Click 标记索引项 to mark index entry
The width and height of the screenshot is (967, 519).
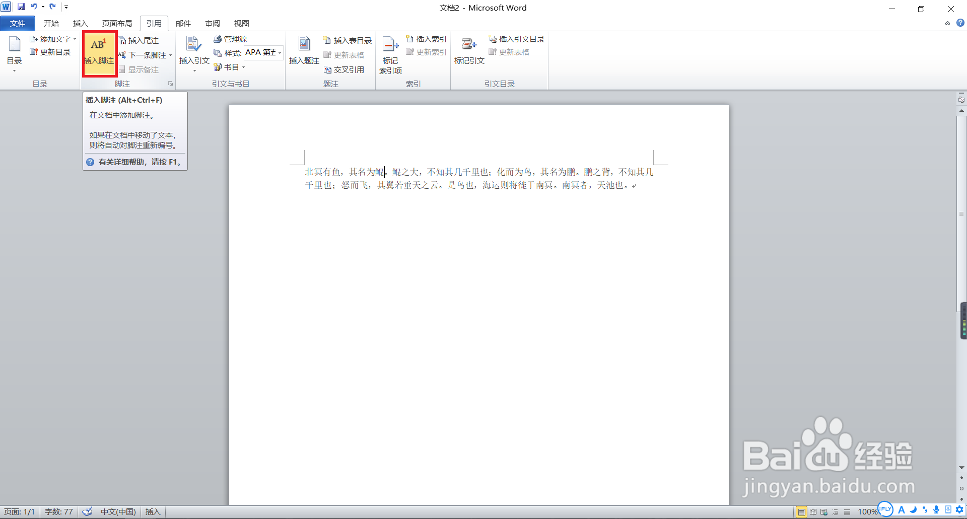pos(391,55)
